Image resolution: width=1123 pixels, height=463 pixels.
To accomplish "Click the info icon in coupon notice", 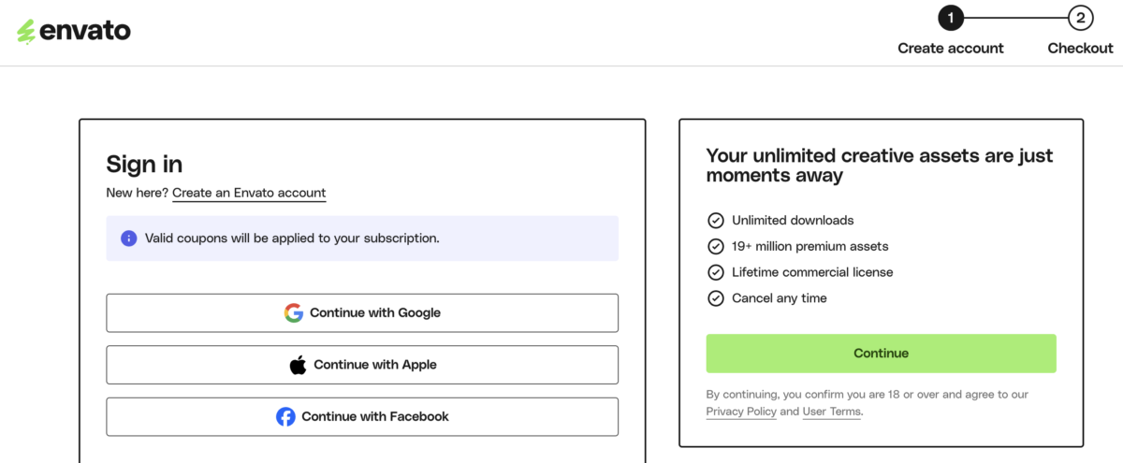I will click(129, 239).
